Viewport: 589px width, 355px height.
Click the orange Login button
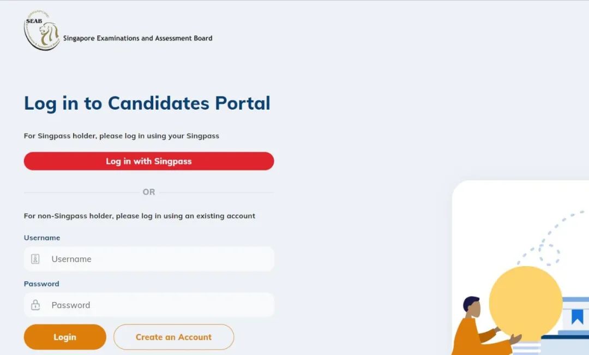point(65,337)
